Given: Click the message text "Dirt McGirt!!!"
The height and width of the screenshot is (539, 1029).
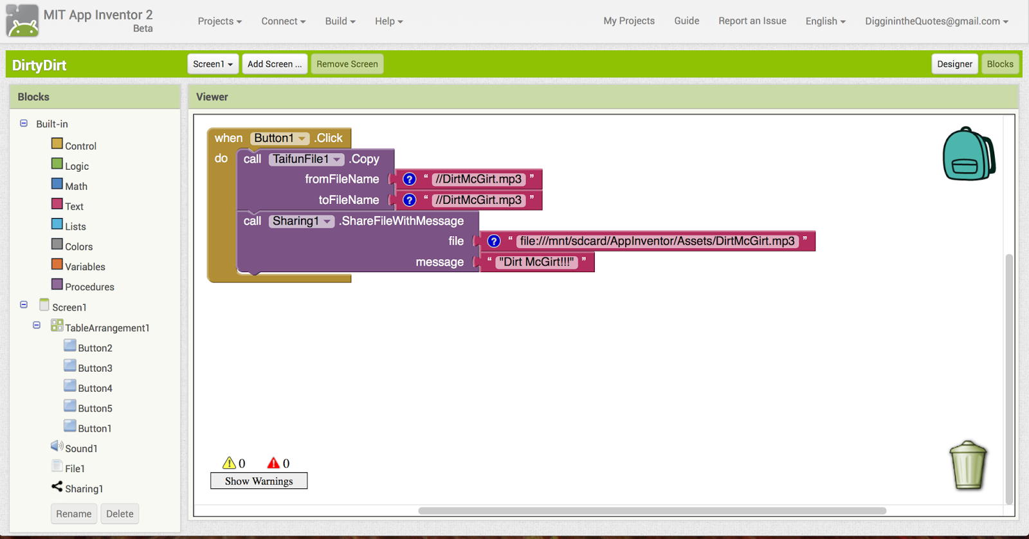Looking at the screenshot, I should tap(538, 262).
